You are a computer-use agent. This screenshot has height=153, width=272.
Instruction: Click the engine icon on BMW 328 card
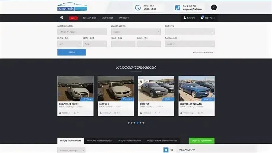click(x=115, y=113)
